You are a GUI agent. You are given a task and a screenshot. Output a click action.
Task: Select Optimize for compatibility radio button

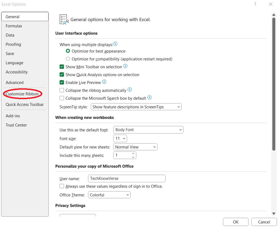(x=68, y=59)
